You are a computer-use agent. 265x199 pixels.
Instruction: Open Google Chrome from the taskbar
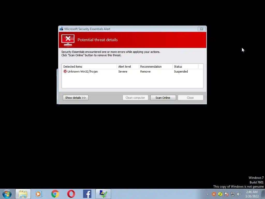coord(55,194)
